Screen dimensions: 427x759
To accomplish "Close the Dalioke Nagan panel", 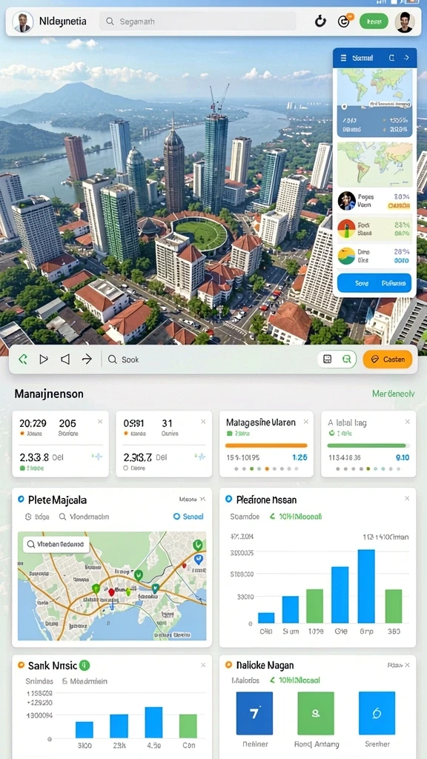I will tap(407, 665).
